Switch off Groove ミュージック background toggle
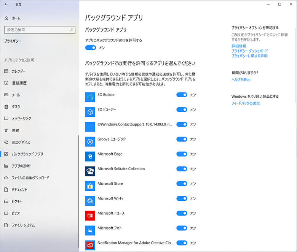This screenshot has height=252, width=297. 182,139
